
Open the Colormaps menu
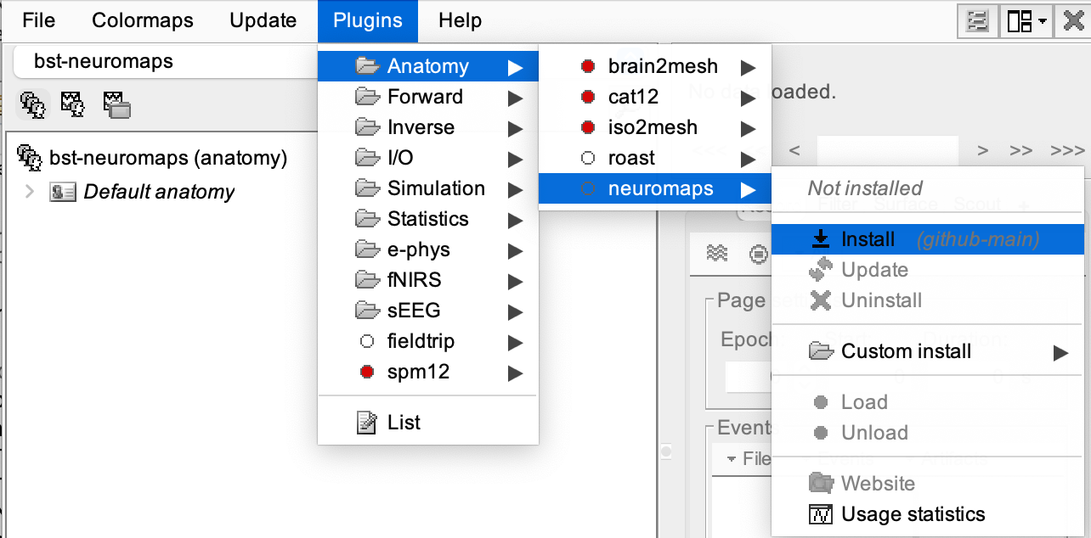tap(143, 20)
